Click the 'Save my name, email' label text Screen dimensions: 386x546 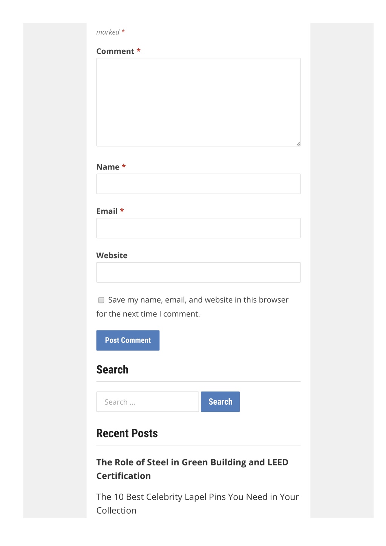192,307
